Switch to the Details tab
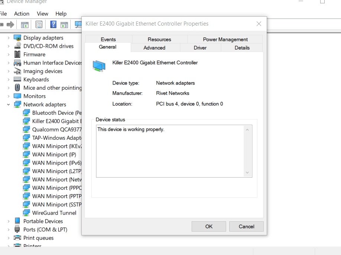This screenshot has width=341, height=255. pos(242,47)
